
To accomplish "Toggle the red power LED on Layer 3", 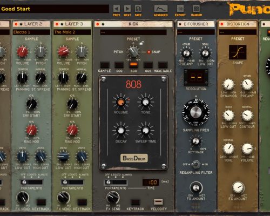I will click(57, 24).
